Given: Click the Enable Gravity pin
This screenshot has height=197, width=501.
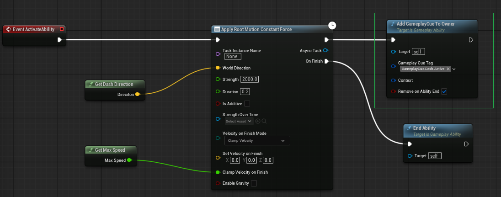Looking at the screenshot, I should [x=218, y=183].
